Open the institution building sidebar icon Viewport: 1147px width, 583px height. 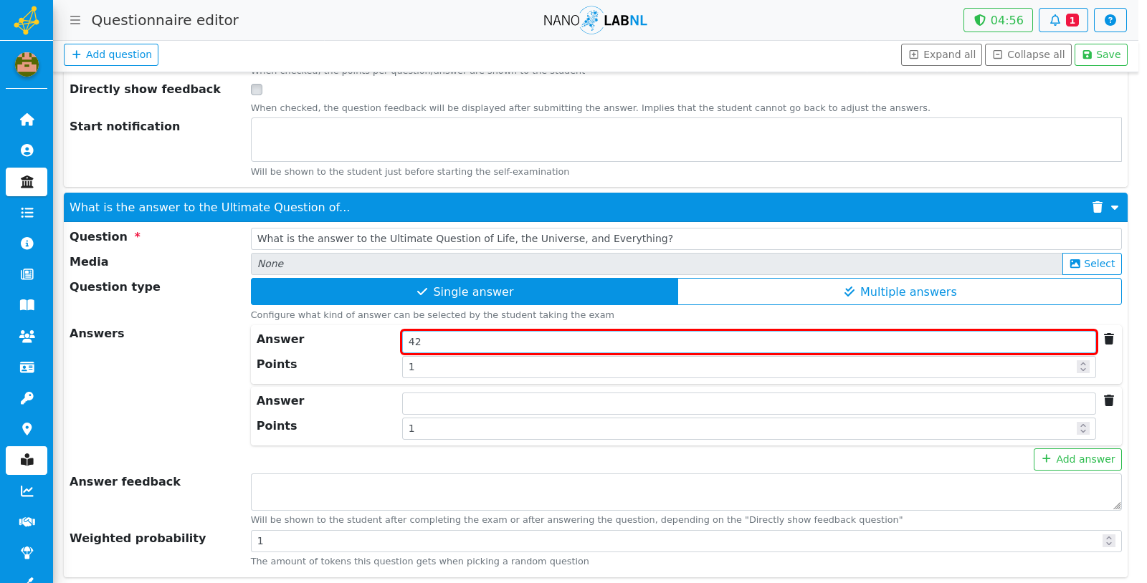[27, 182]
